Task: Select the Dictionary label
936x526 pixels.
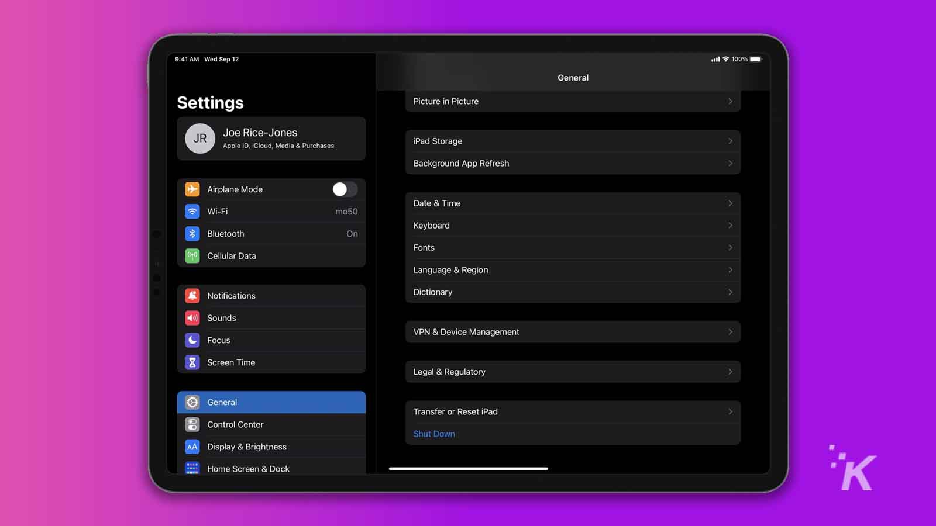Action: point(433,292)
